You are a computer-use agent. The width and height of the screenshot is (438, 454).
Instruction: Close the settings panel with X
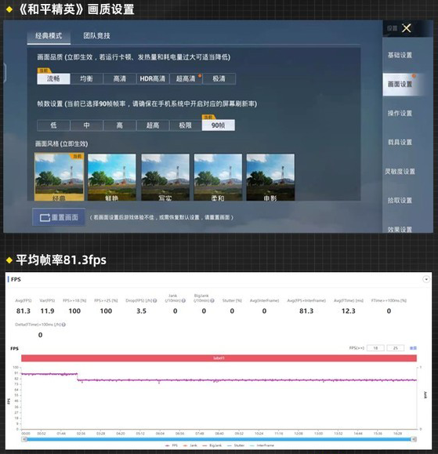[x=407, y=28]
